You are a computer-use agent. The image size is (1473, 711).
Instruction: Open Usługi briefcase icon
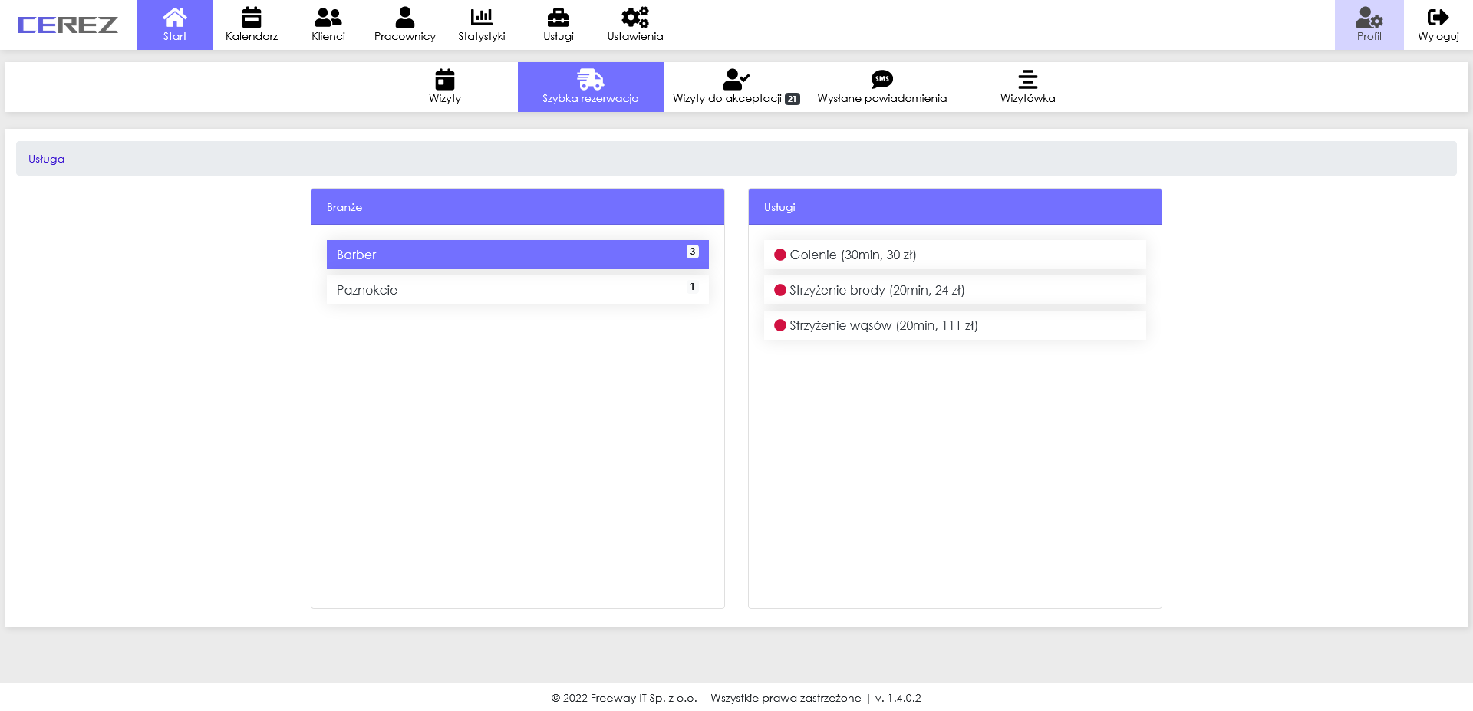coord(558,17)
